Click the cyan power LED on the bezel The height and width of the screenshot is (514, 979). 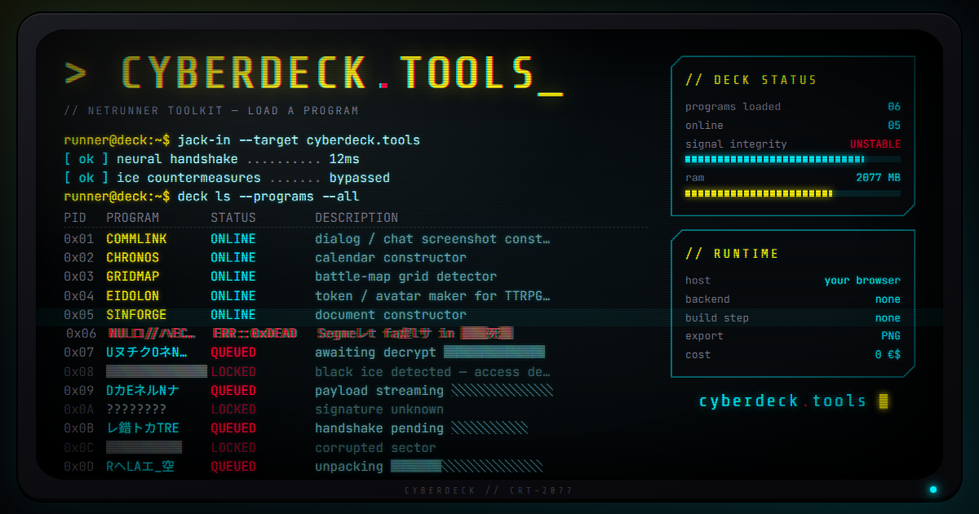pos(933,490)
